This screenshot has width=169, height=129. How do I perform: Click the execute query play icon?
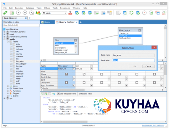click(x=18, y=13)
